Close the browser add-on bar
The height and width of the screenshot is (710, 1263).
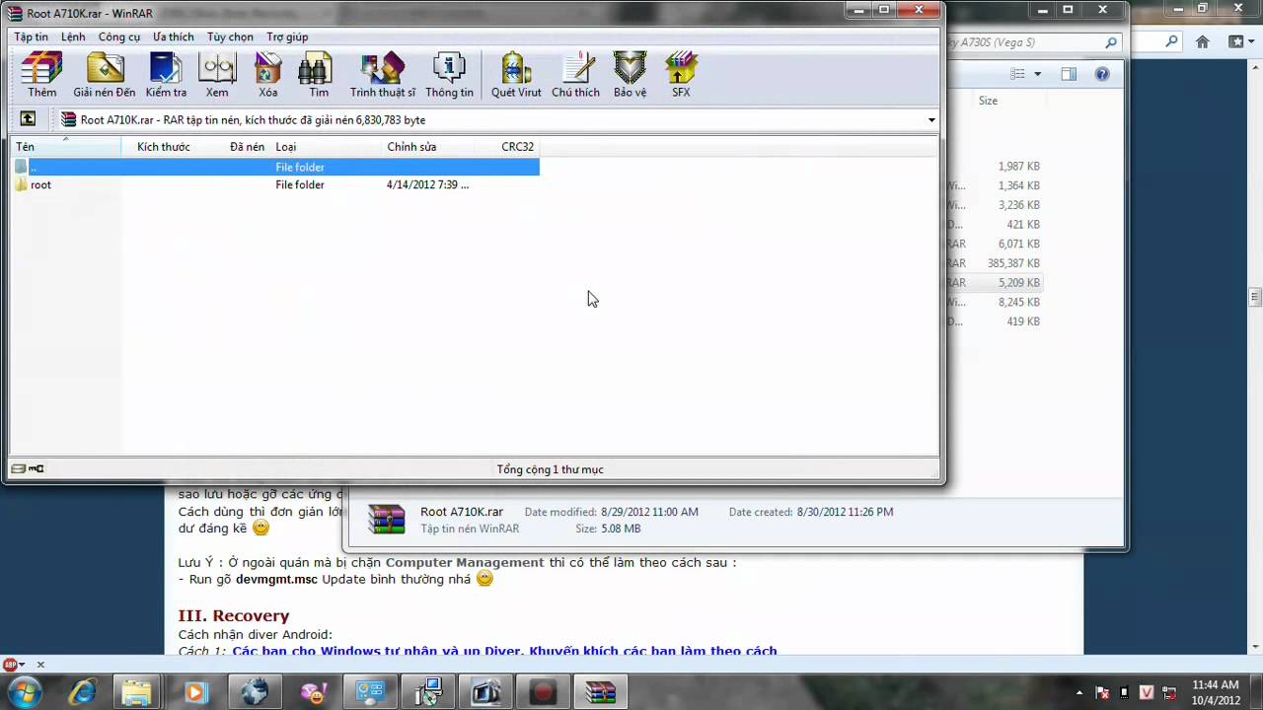(x=40, y=665)
